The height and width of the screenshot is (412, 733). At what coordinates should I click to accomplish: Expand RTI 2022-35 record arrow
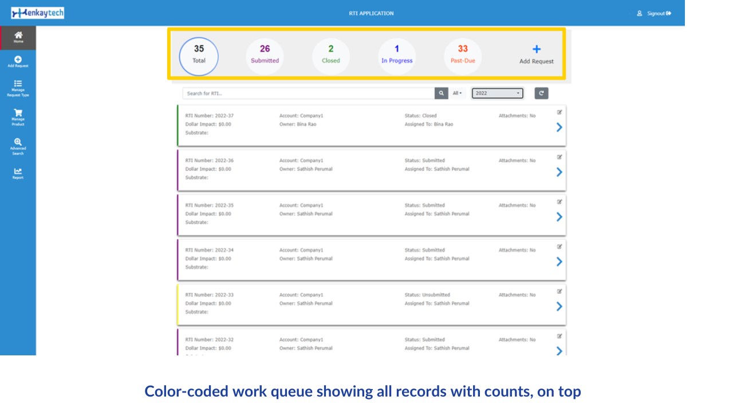pos(559,217)
